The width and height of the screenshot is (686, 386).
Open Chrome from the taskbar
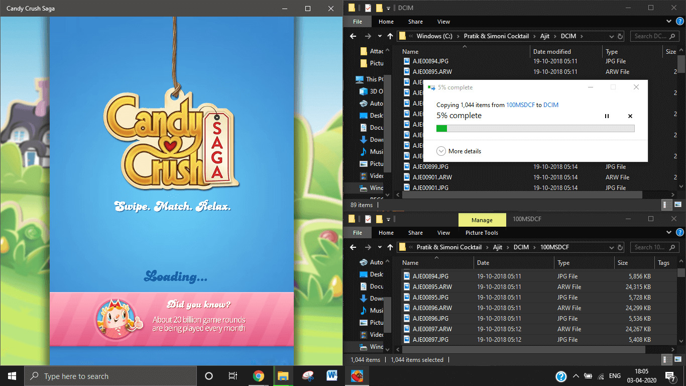[259, 375]
